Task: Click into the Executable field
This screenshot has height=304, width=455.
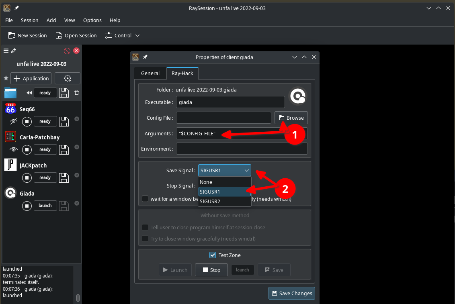Action: 230,102
